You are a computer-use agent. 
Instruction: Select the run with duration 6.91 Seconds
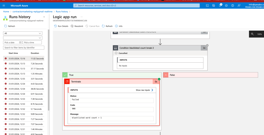tap(24, 94)
